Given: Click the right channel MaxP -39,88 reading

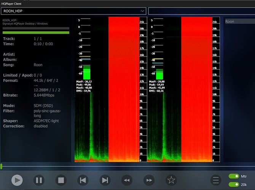Looking at the screenshot, I should 157,82.
